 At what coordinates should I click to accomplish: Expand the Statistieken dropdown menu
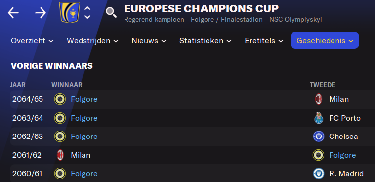[x=206, y=41]
